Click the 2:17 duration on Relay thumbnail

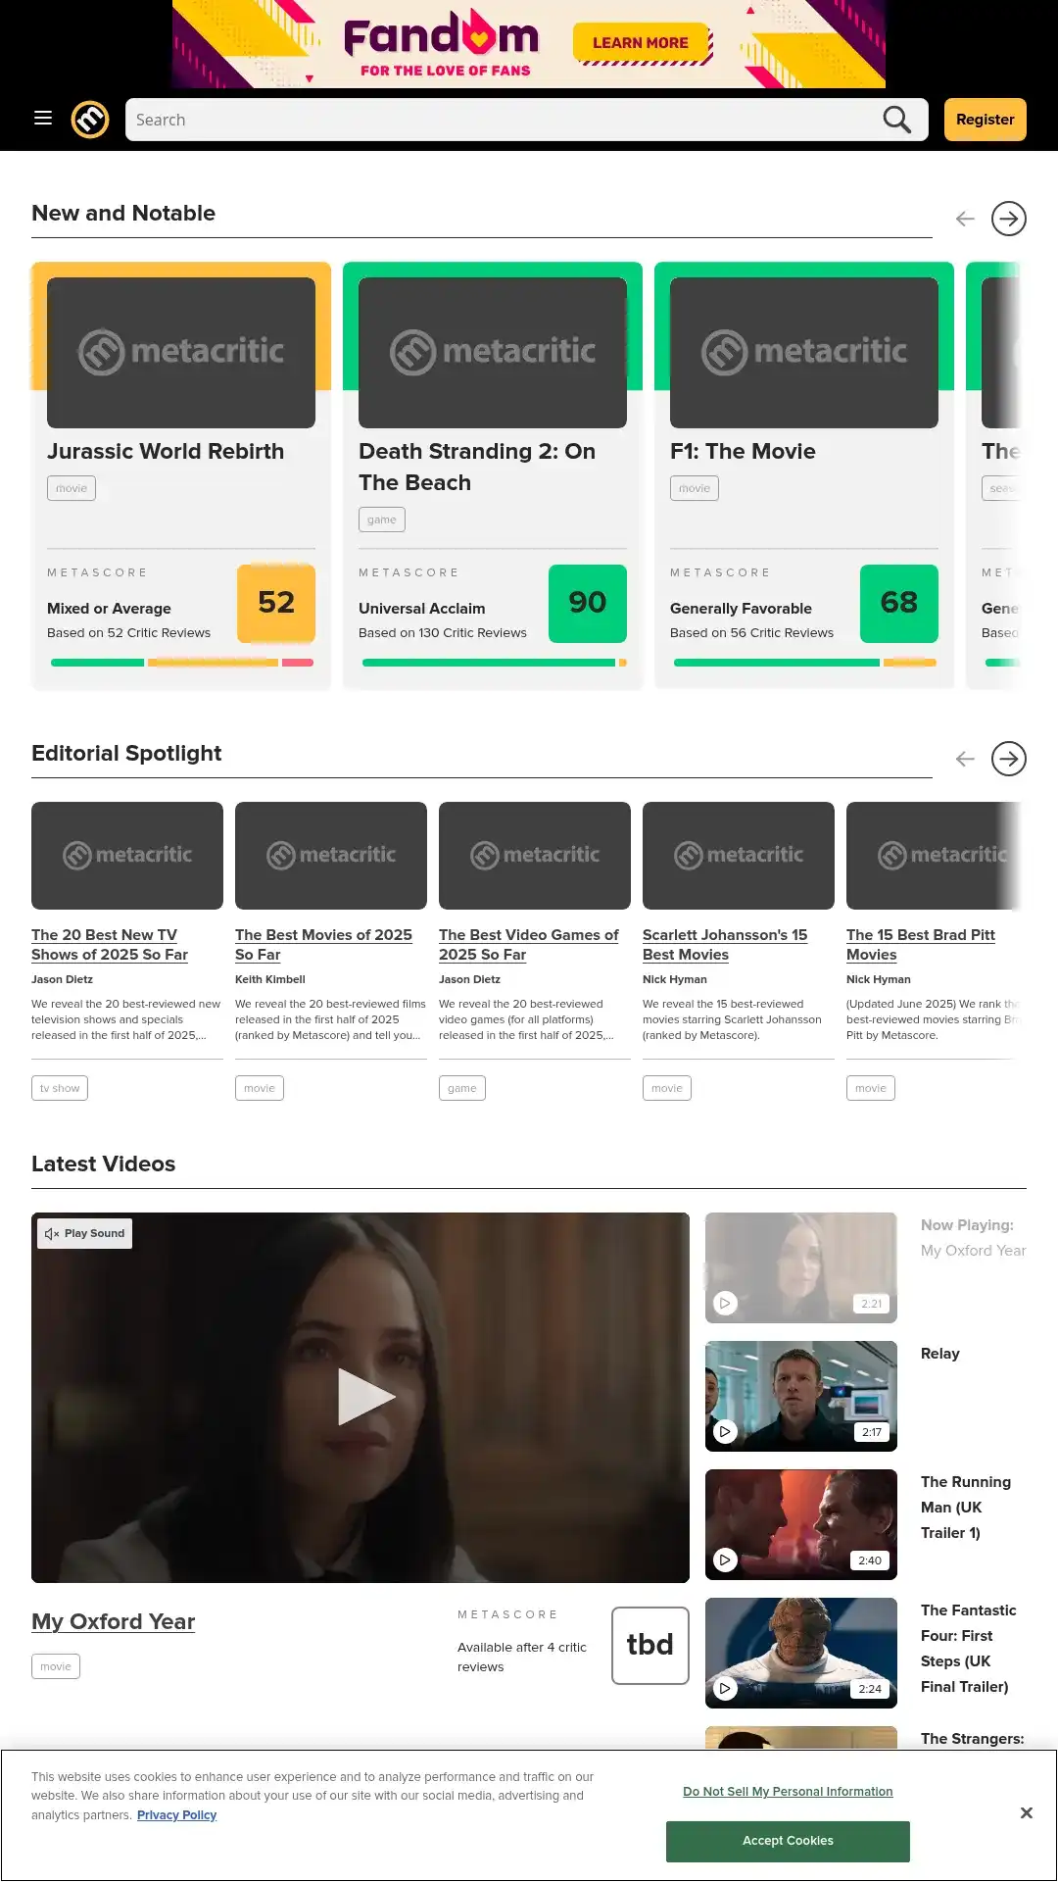[872, 1432]
